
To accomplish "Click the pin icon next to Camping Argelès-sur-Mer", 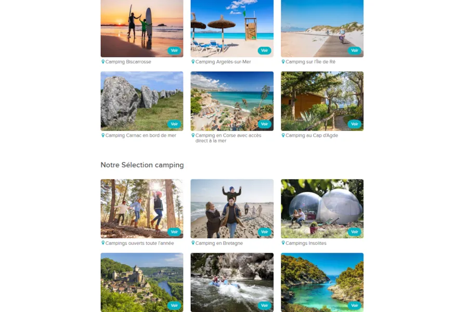I will click(193, 62).
